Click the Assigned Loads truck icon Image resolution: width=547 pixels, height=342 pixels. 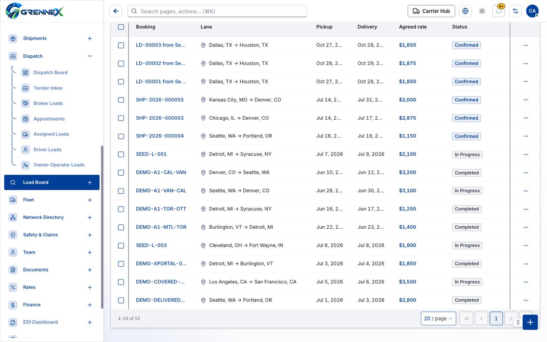click(x=26, y=134)
